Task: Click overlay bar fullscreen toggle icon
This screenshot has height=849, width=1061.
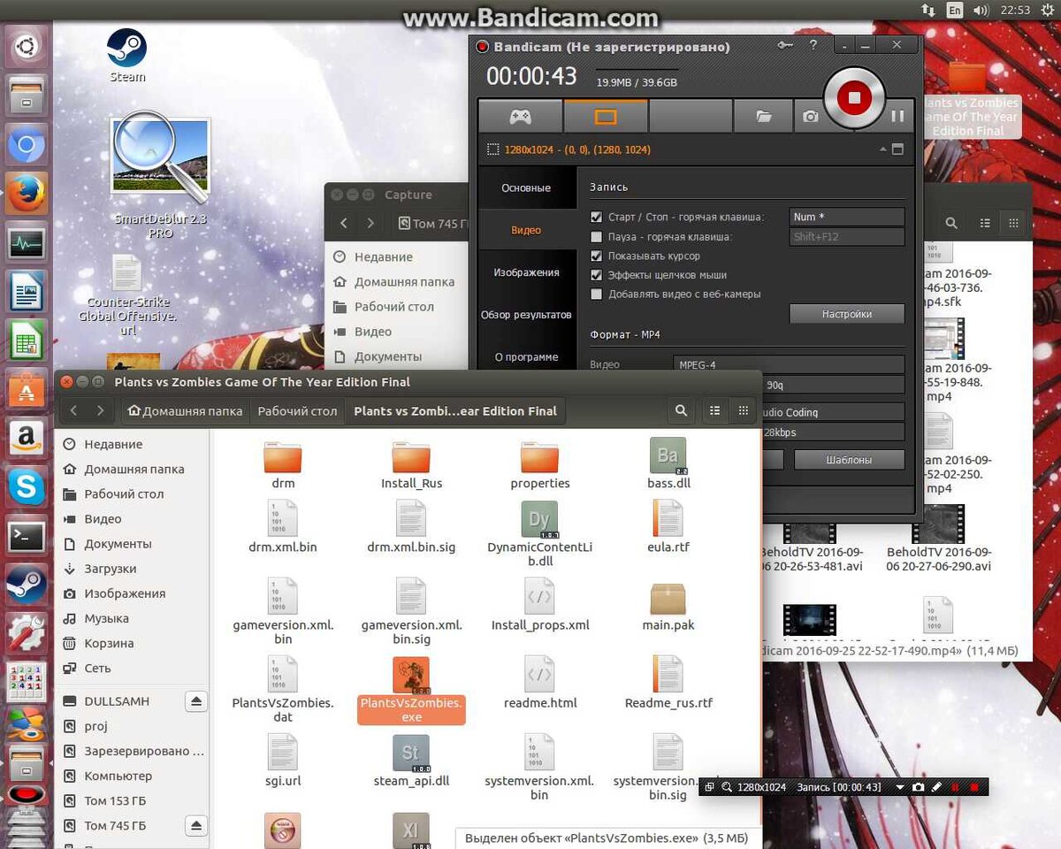Action: (x=709, y=787)
